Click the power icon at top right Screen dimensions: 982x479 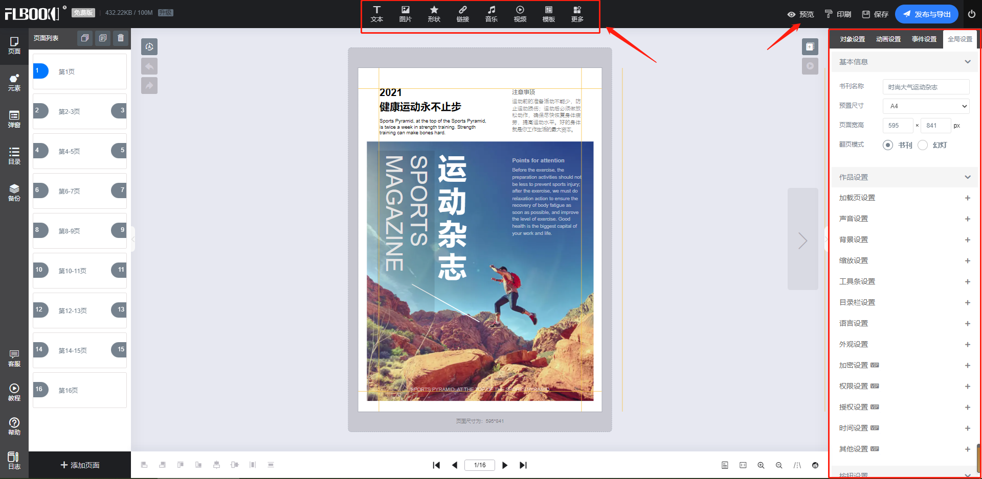pyautogui.click(x=972, y=14)
